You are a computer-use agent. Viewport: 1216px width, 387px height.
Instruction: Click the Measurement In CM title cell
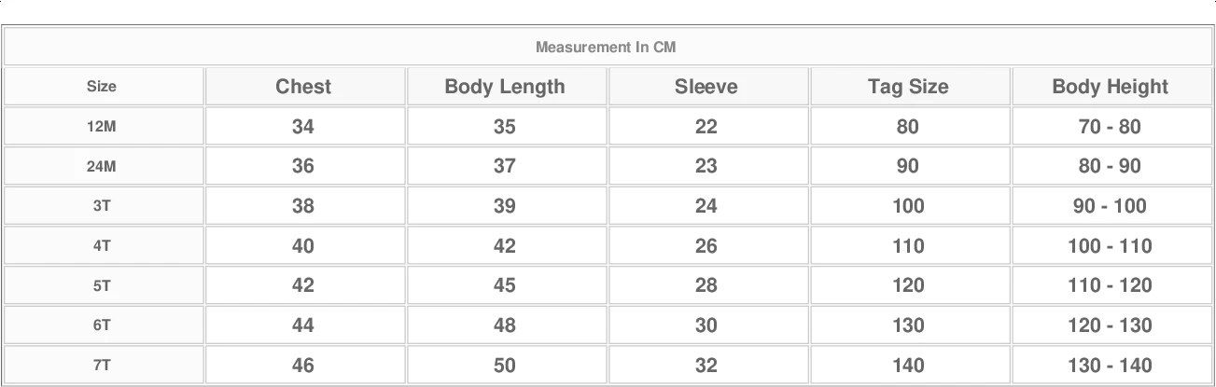click(x=606, y=47)
